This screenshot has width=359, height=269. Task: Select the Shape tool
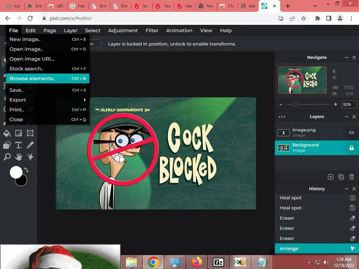(x=7, y=145)
